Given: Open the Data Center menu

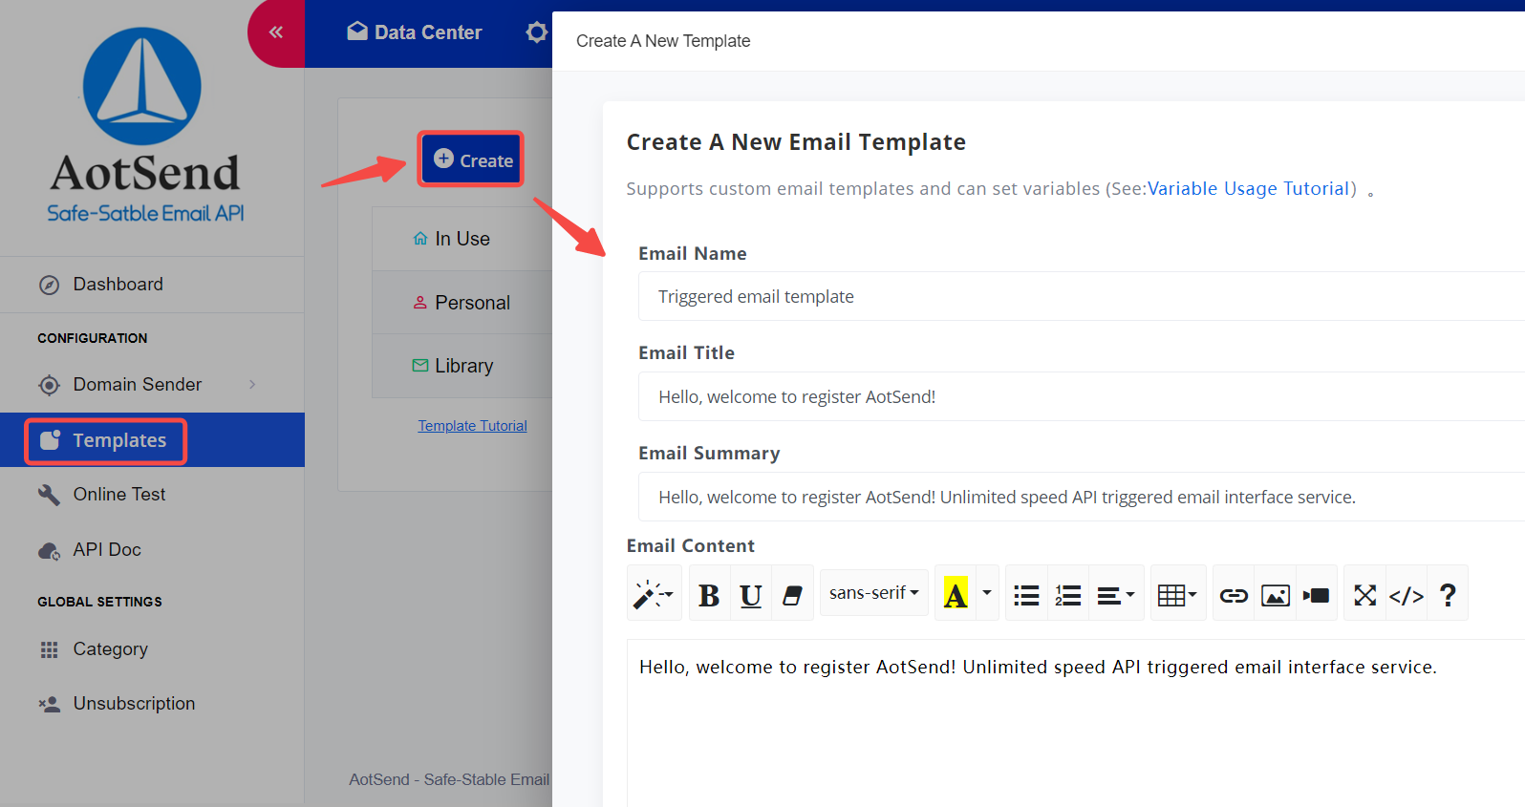Looking at the screenshot, I should 415,32.
